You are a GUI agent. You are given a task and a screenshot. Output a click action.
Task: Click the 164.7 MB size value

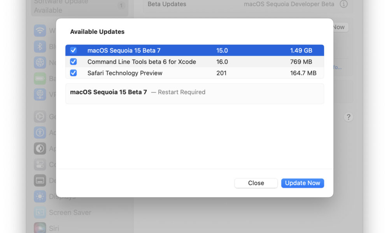click(x=303, y=73)
